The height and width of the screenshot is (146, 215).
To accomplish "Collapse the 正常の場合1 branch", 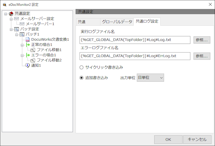I will tap(22, 45).
